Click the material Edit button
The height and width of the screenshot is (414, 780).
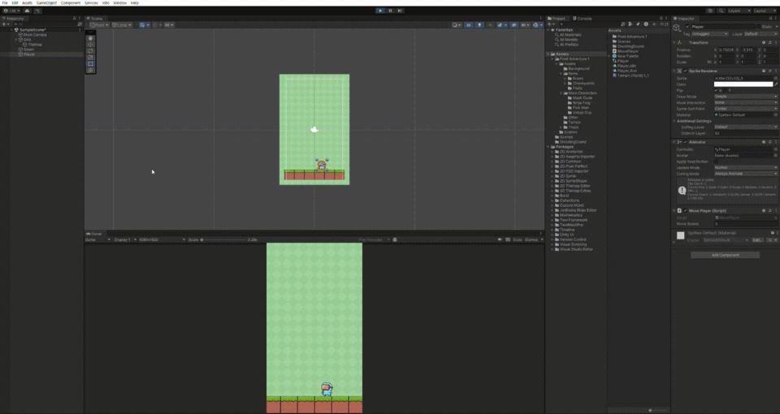[x=757, y=240]
